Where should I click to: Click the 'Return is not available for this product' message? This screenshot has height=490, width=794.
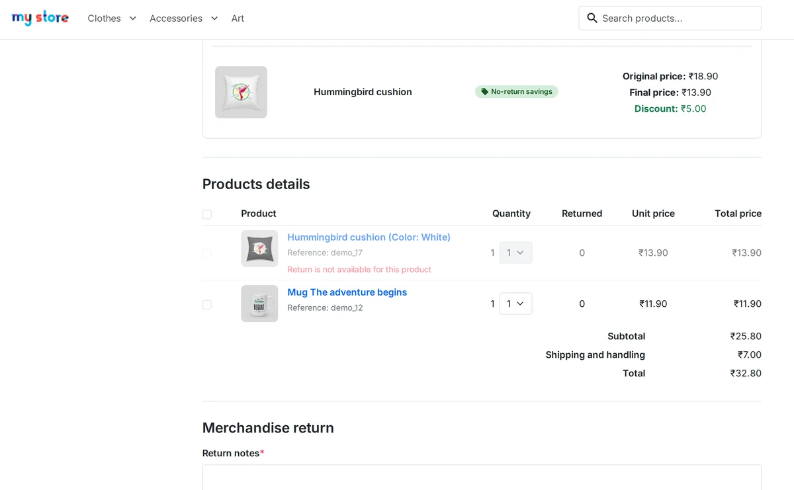click(359, 269)
